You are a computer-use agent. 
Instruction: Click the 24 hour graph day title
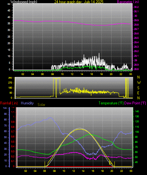click(x=79, y=2)
